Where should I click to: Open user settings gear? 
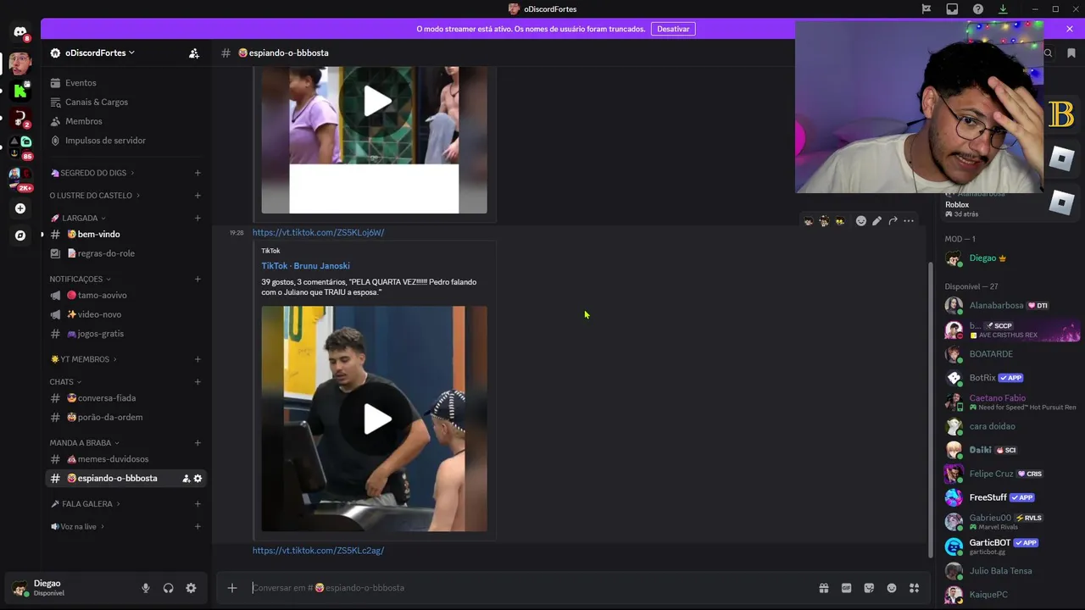(x=191, y=588)
